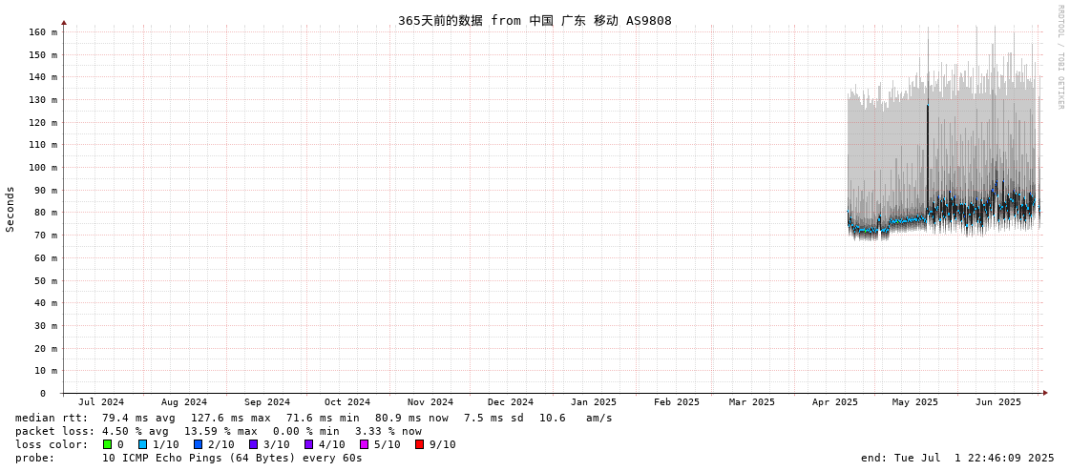Image resolution: width=1070 pixels, height=471 pixels.
Task: Click the '120 m' y-axis label
Action: pyautogui.click(x=43, y=122)
